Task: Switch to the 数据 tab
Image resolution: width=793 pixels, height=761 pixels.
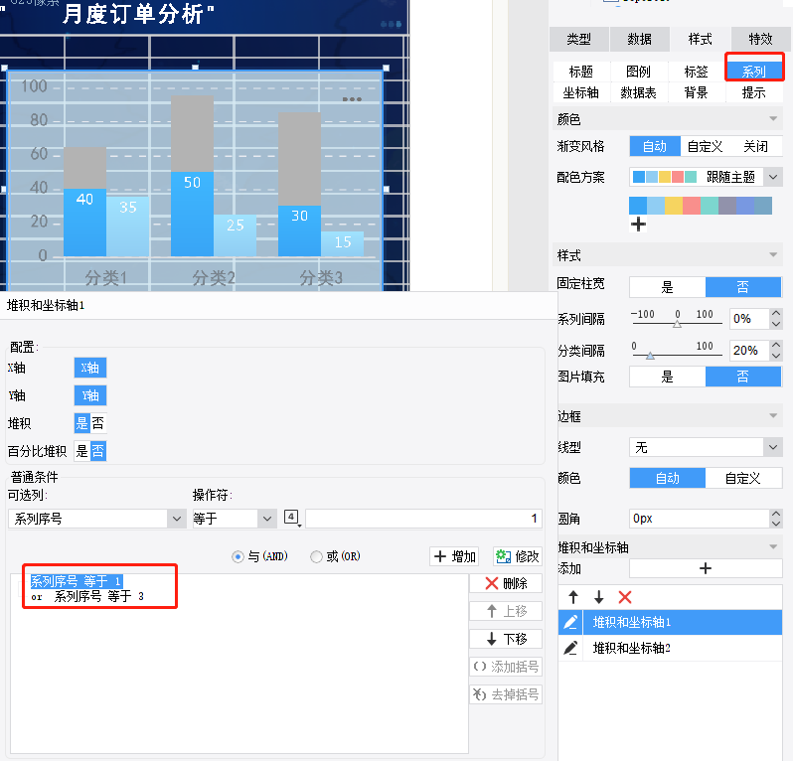Action: 639,39
